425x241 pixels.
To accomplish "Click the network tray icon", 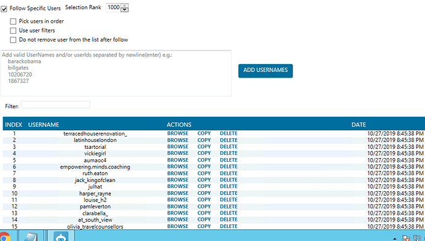I will pos(418,238).
